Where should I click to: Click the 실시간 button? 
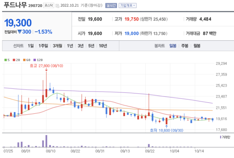pos(111,6)
